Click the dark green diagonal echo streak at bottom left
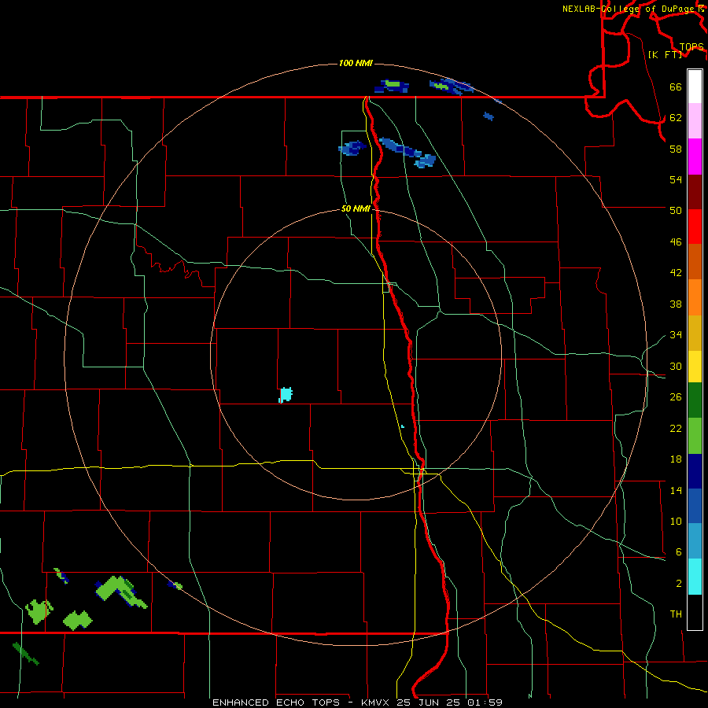708x708 pixels. pyautogui.click(x=26, y=654)
